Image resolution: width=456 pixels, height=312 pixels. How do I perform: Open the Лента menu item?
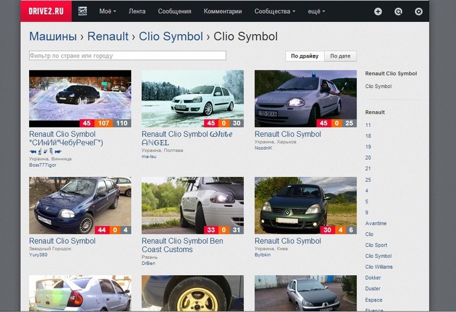coord(137,12)
